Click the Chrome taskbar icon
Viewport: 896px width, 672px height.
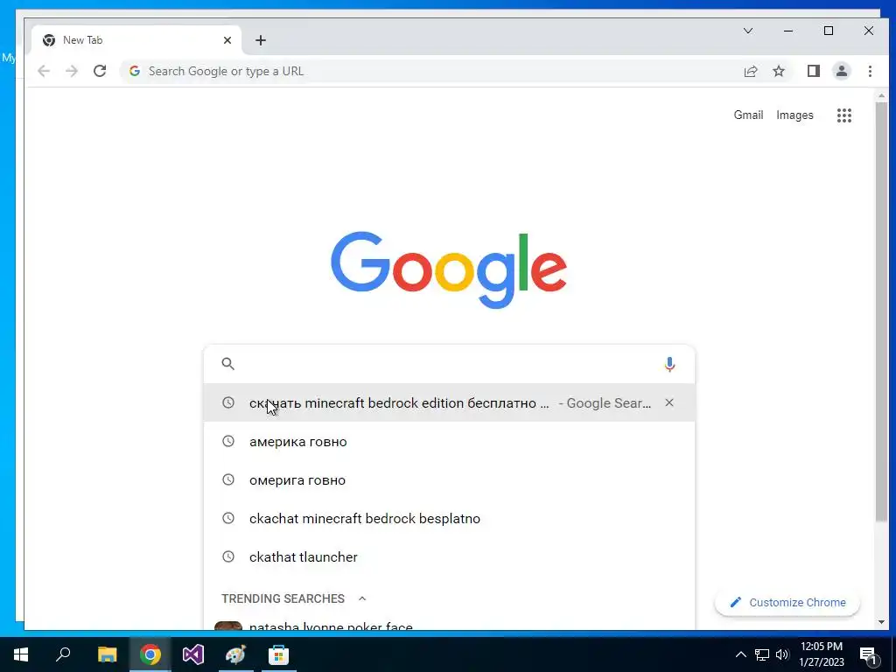[150, 654]
